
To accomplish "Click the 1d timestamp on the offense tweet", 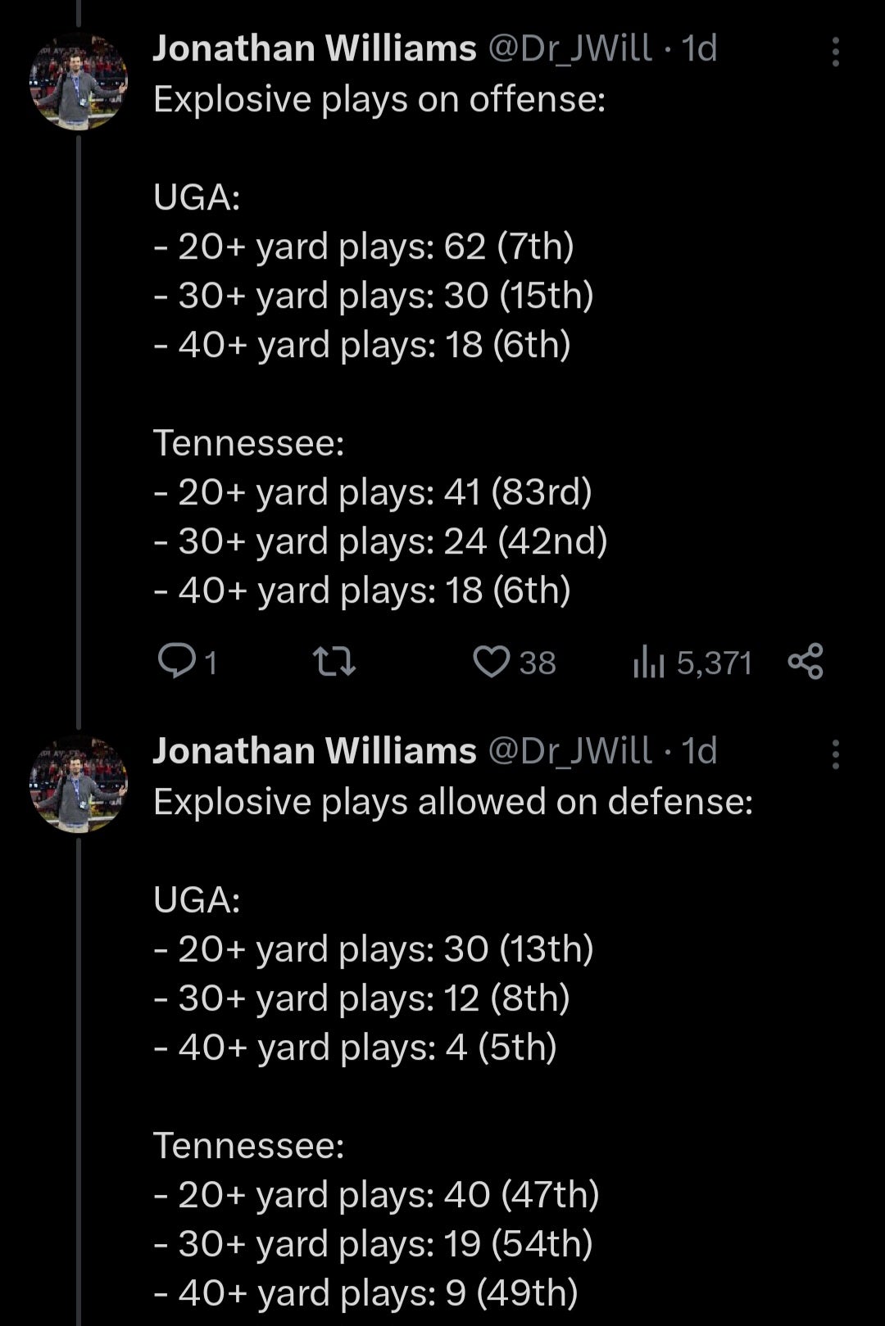I will pyautogui.click(x=697, y=48).
